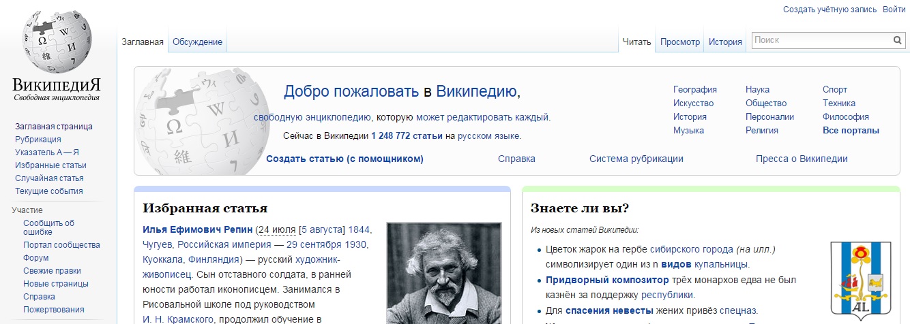The height and width of the screenshot is (324, 910).
Task: Click the 1 248 772 статьи link
Action: 407,136
